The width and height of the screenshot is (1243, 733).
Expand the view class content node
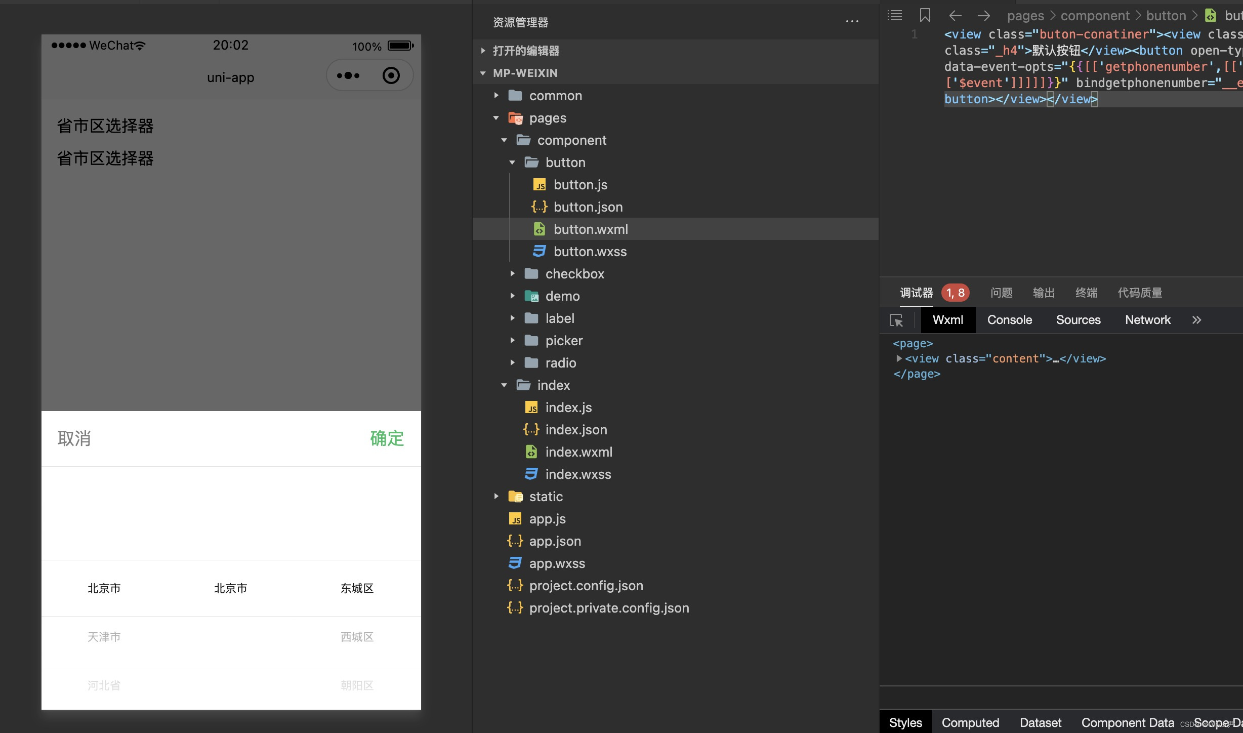coord(899,358)
